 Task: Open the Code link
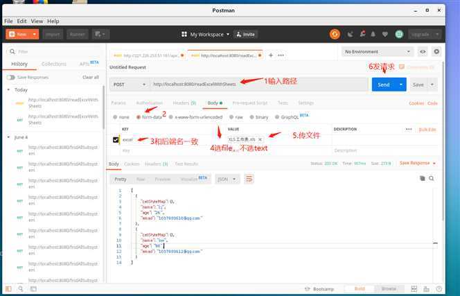[432, 103]
